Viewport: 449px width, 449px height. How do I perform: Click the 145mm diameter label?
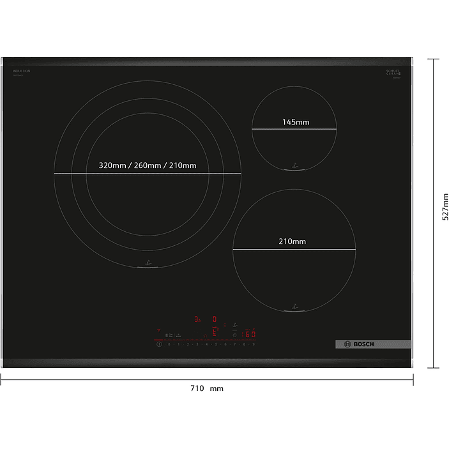pyautogui.click(x=296, y=122)
